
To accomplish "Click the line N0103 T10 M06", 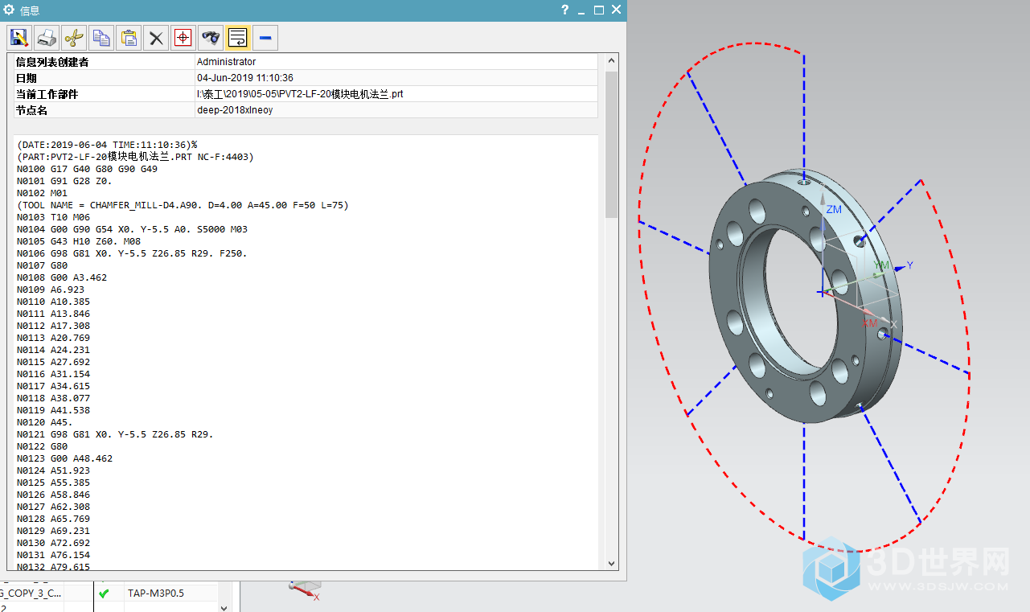I will tap(53, 217).
